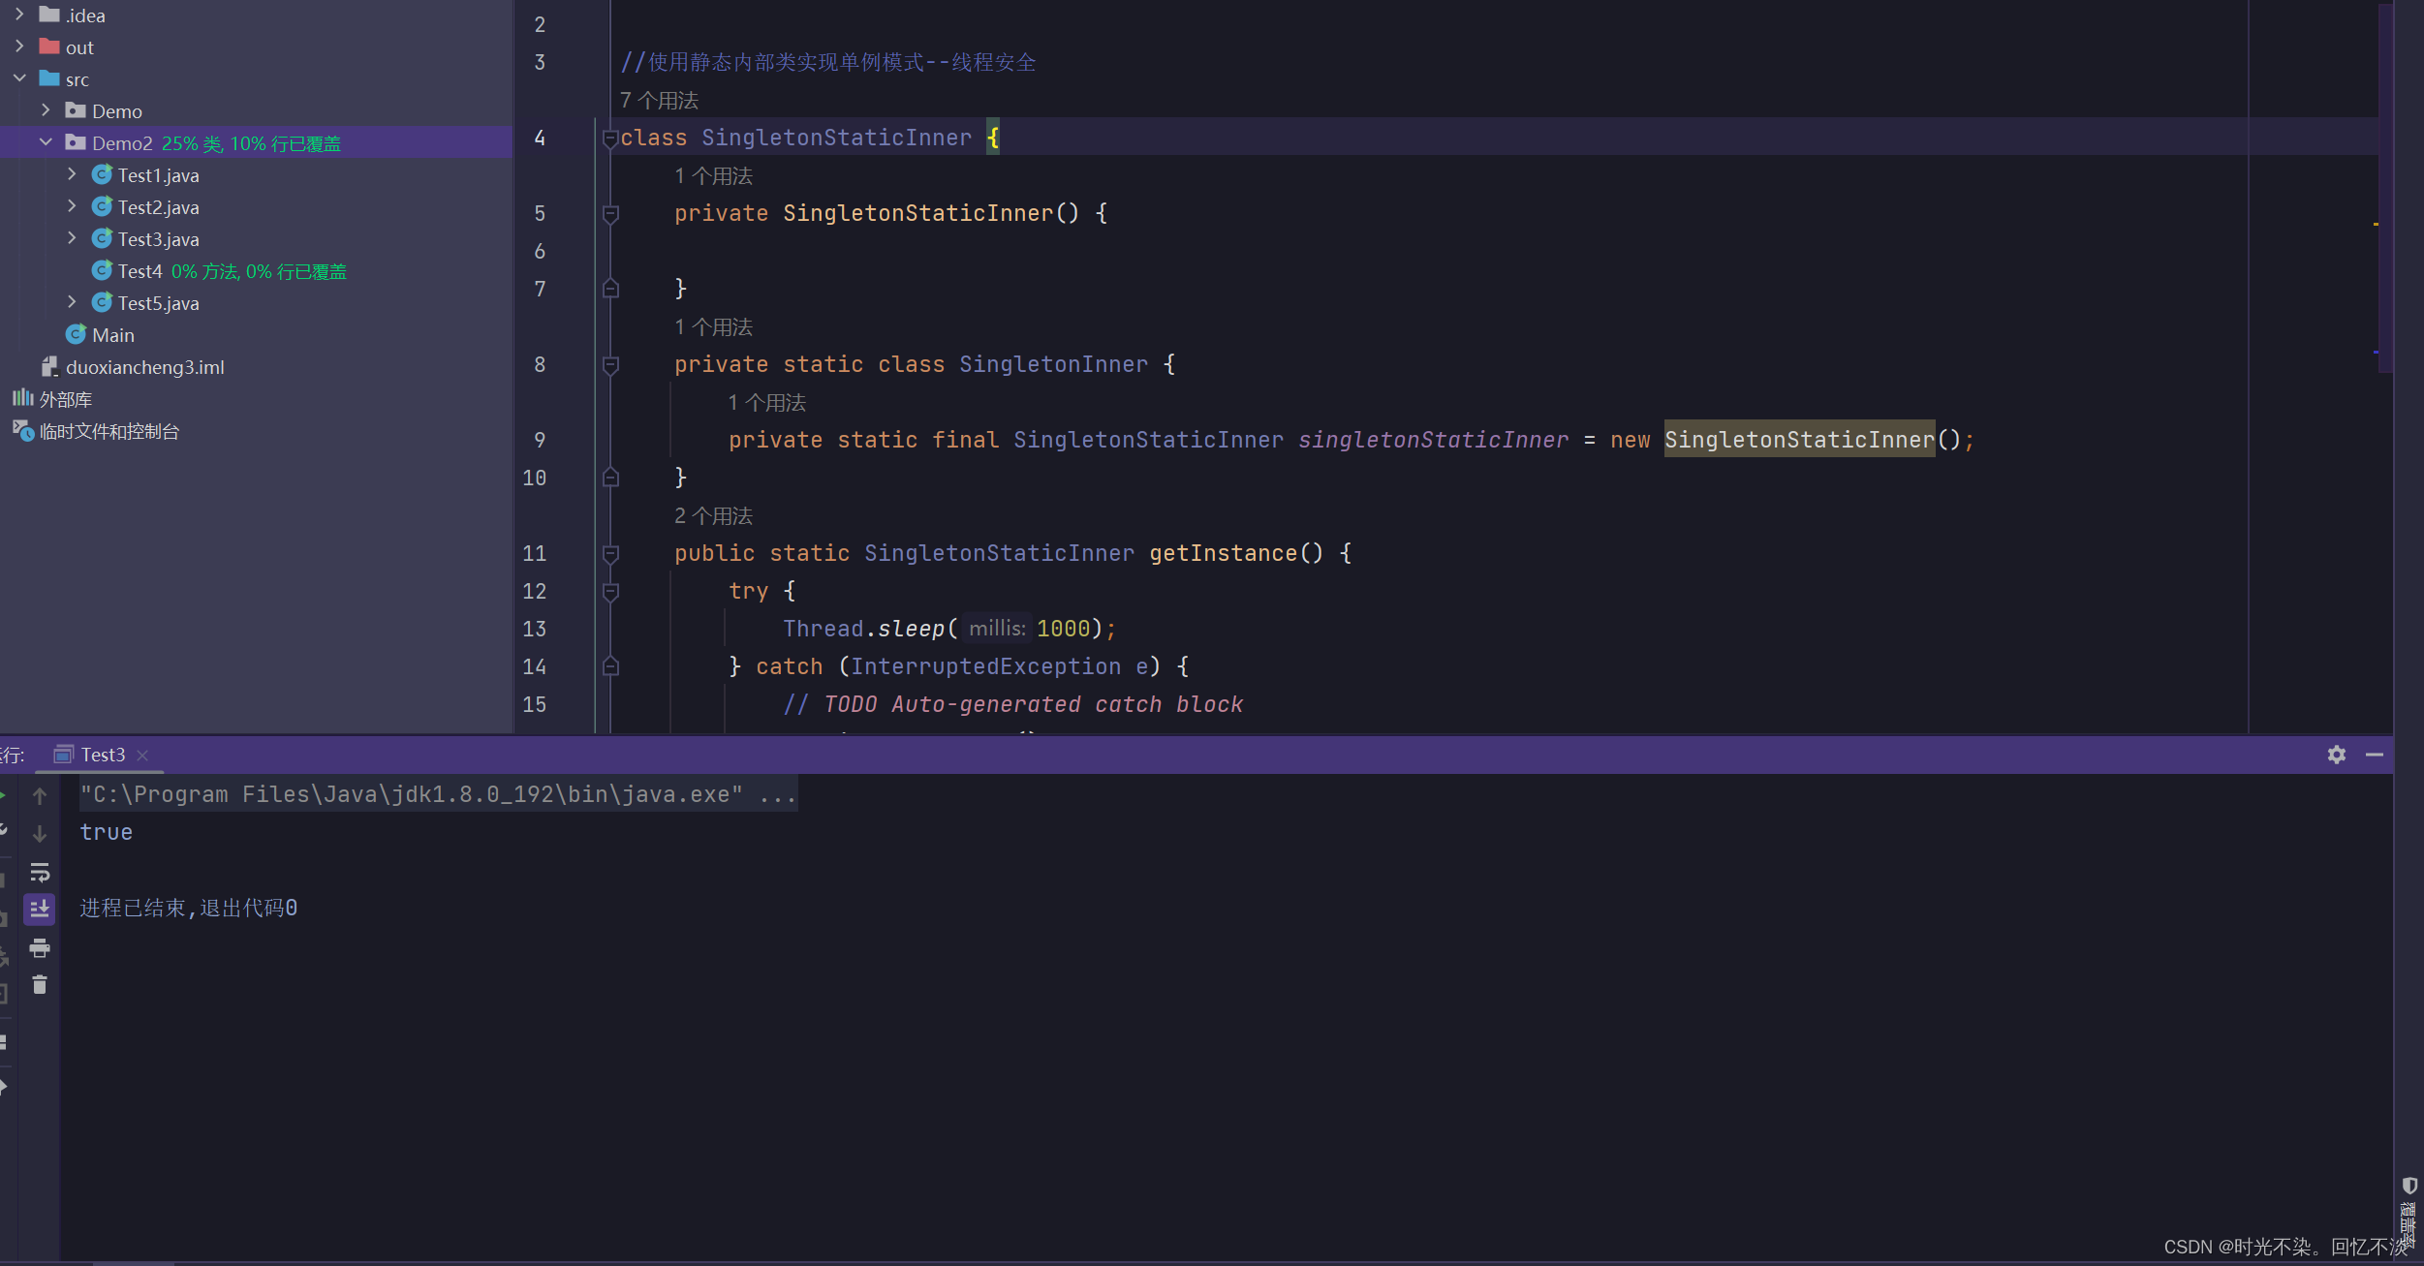
Task: Clear console with the trash icon
Action: [x=40, y=985]
